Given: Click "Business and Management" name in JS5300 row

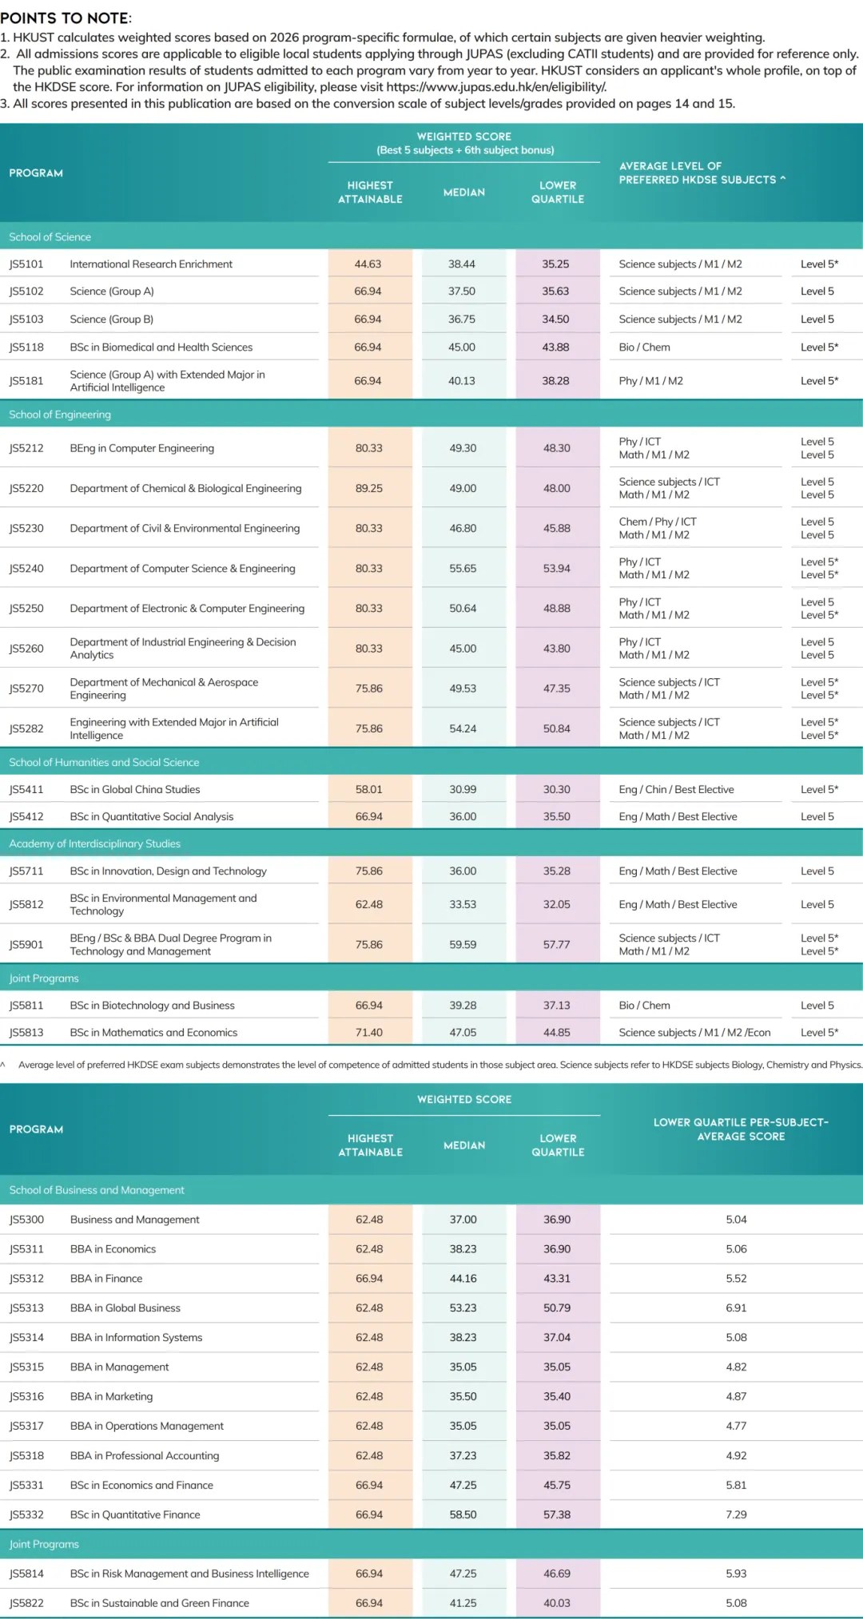Looking at the screenshot, I should (135, 1220).
